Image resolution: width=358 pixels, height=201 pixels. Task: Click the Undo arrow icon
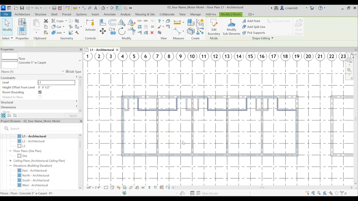point(37,8)
